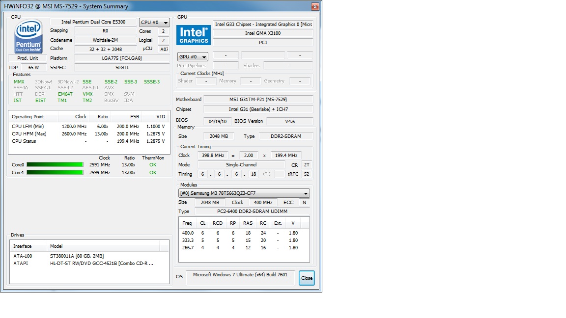The image size is (566, 318).
Task: Select the 400.0 frequency timing row
Action: 244,233
